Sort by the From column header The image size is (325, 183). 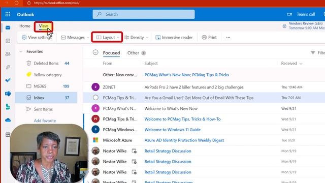(x=108, y=64)
